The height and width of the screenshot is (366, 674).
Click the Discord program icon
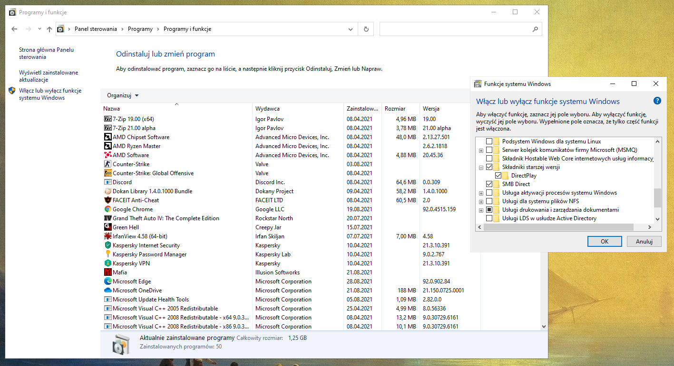(x=107, y=182)
